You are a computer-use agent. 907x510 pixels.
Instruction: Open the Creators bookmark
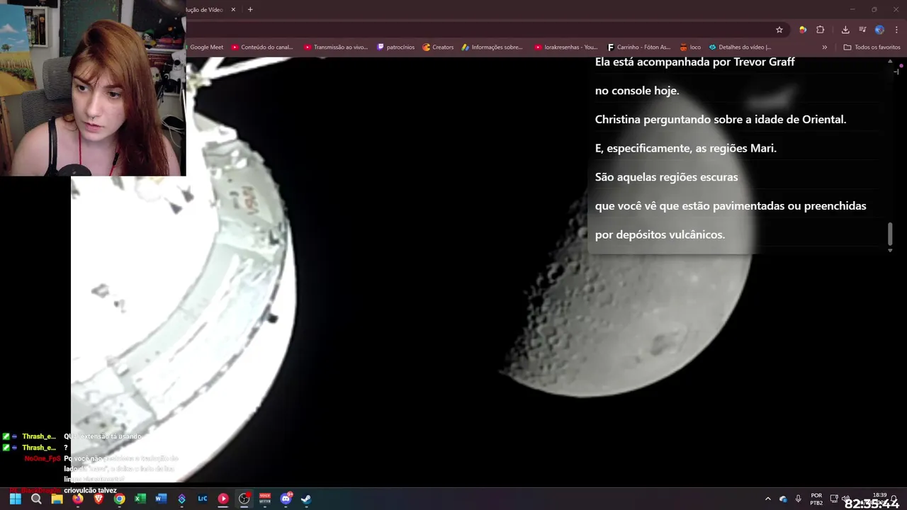click(438, 47)
